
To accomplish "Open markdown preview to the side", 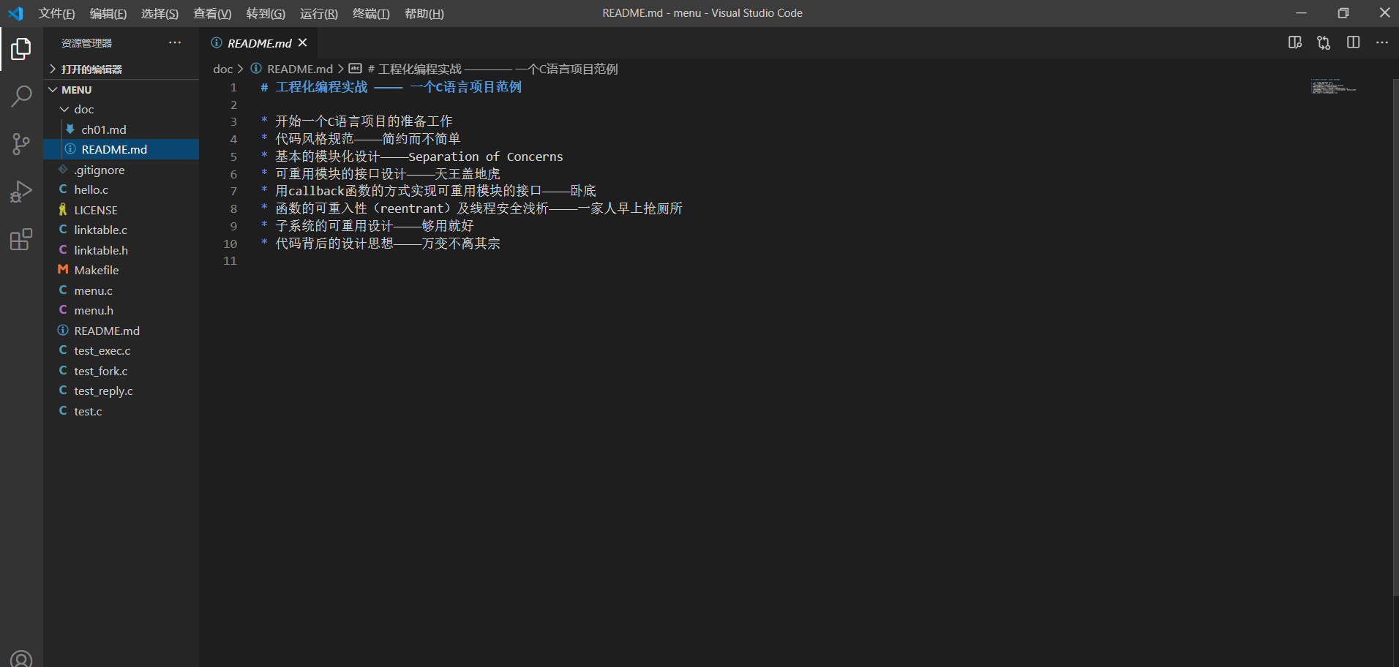I will [1295, 42].
